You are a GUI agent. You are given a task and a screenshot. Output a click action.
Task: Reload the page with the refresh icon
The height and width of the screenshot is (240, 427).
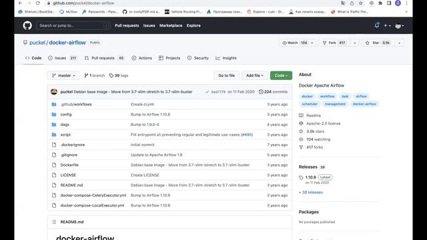pyautogui.click(x=38, y=3)
